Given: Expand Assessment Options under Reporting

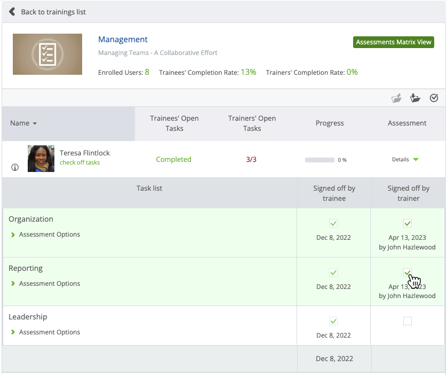Looking at the screenshot, I should pos(49,283).
